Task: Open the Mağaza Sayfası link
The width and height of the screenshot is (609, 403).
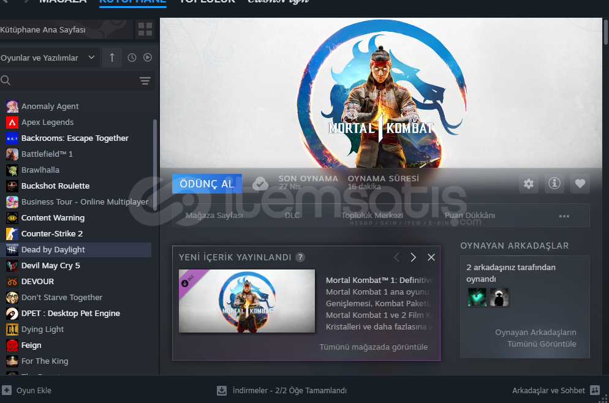Action: pos(214,216)
